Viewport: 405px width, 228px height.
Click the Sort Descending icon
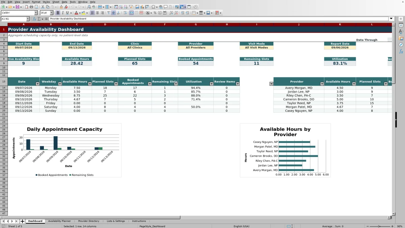point(126,7)
